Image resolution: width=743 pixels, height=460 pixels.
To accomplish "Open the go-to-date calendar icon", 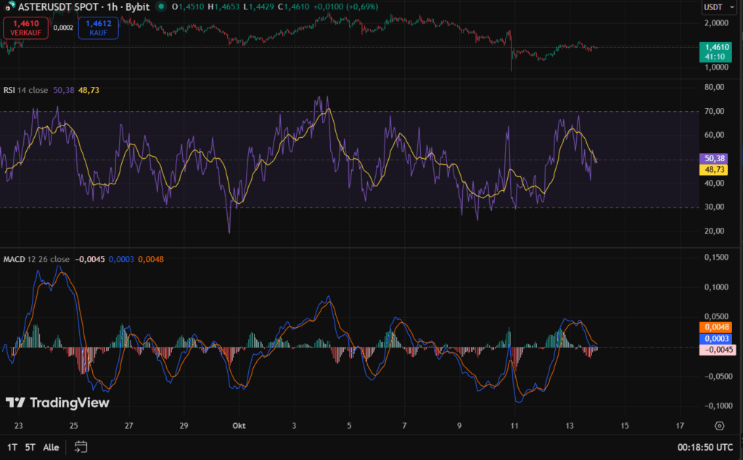I will click(81, 447).
